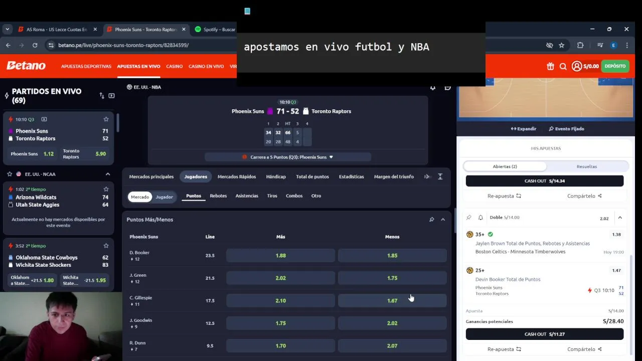Bet D. Booker Más at 1.88
This screenshot has width=642, height=361.
(280, 256)
